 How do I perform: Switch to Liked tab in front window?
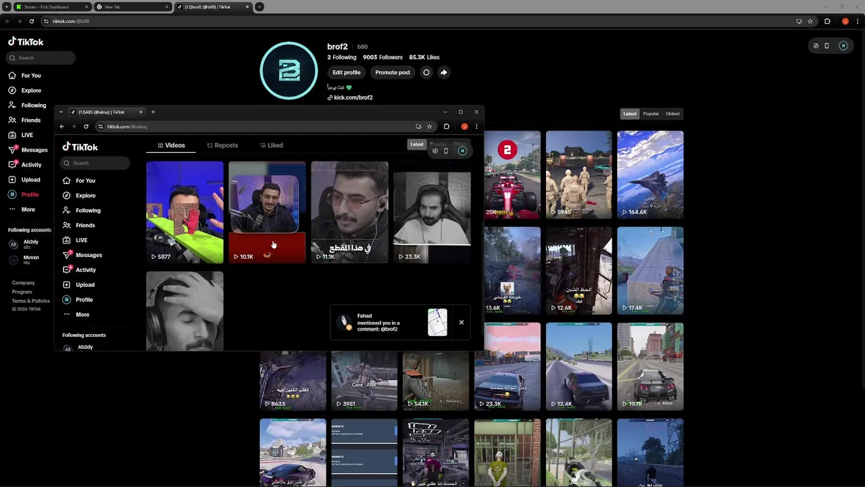click(272, 145)
